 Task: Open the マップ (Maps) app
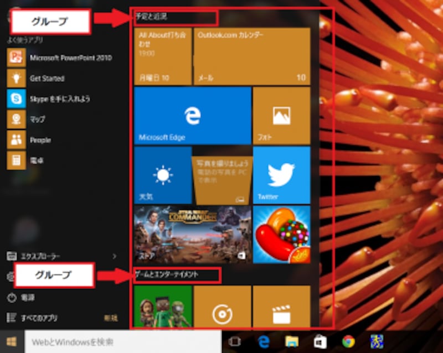click(26, 120)
